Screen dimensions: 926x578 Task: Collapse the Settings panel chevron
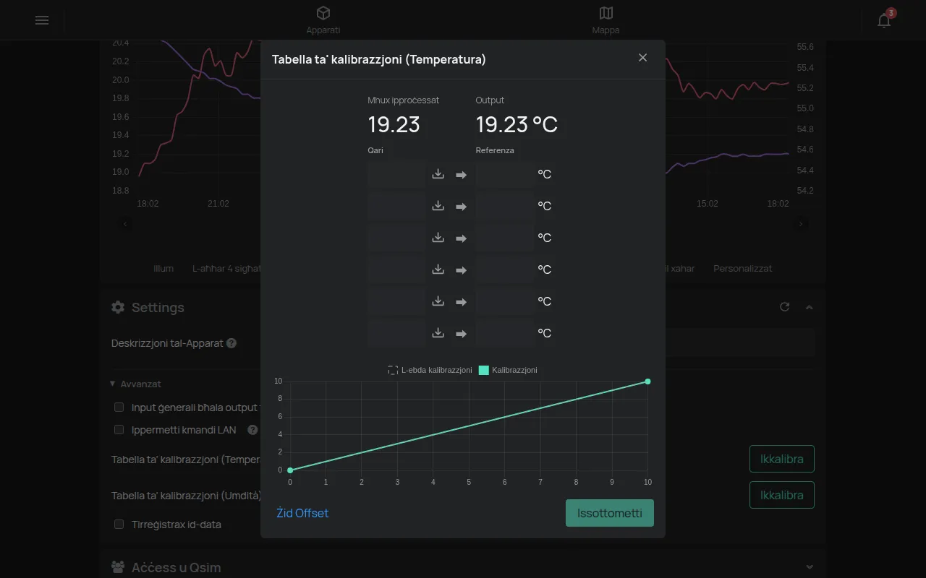[809, 307]
